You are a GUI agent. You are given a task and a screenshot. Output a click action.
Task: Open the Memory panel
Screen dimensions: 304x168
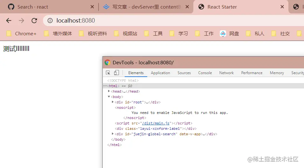coord(277,73)
